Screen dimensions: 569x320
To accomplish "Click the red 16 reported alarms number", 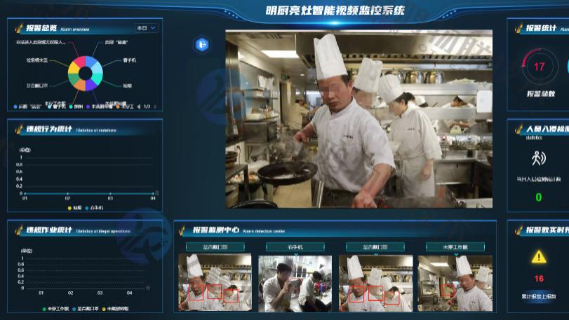I will [539, 279].
